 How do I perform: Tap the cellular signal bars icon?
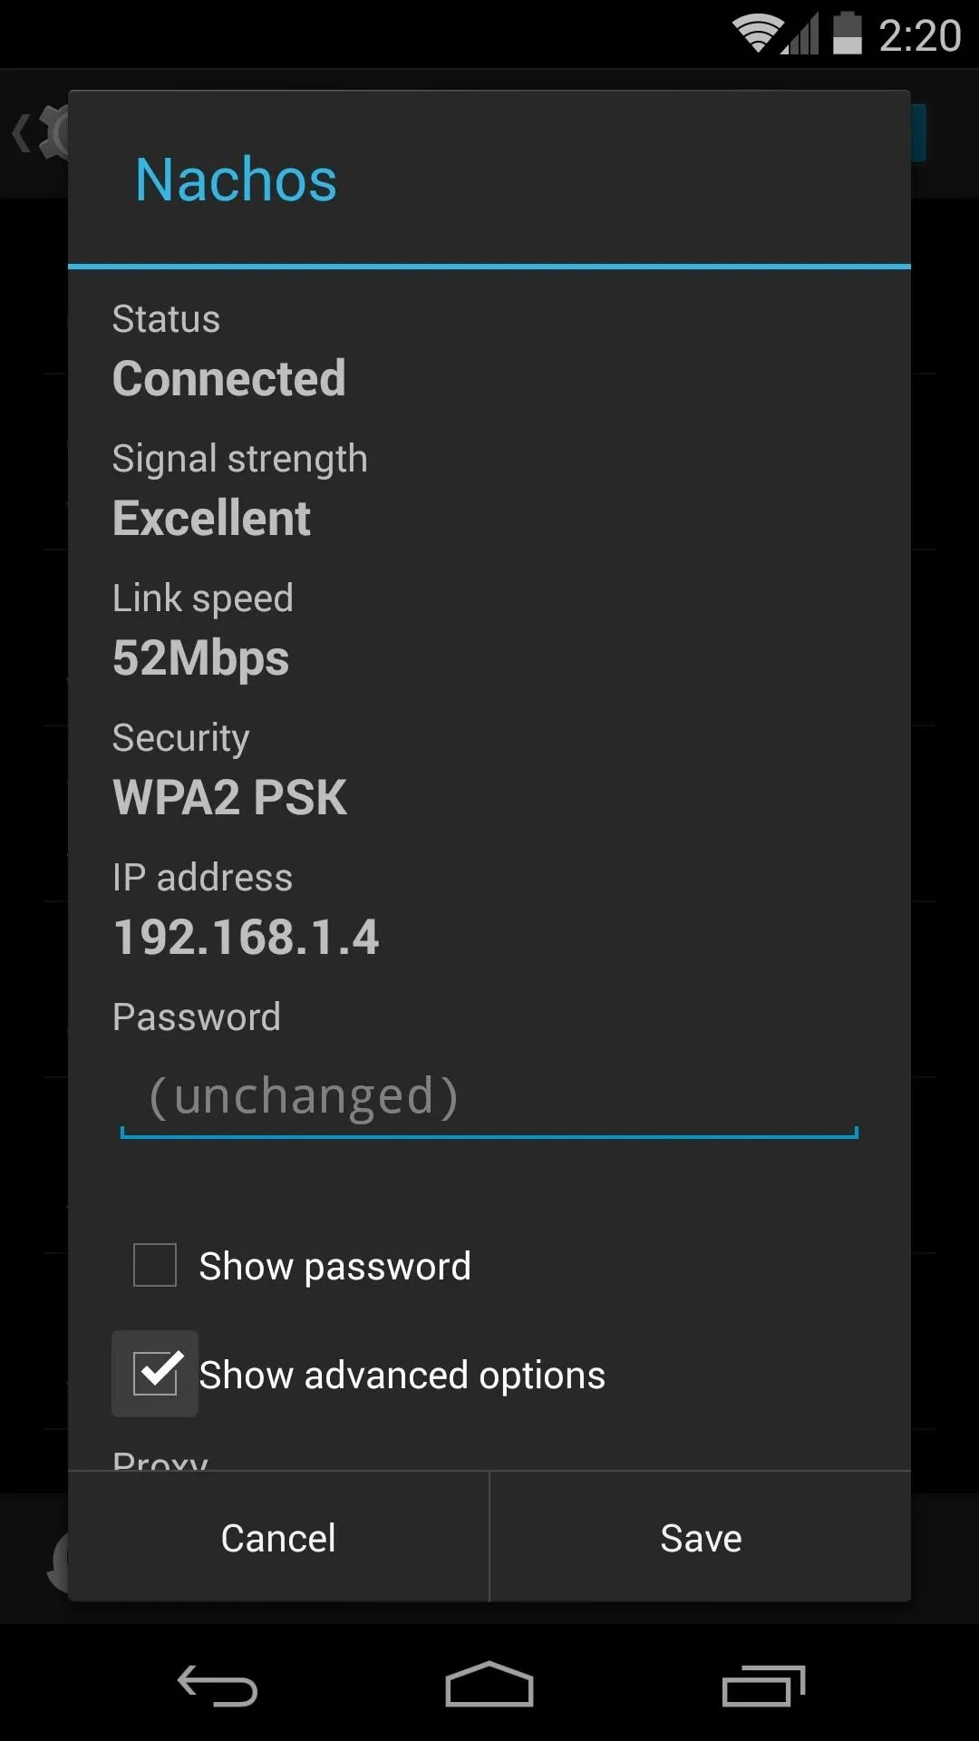click(x=801, y=34)
